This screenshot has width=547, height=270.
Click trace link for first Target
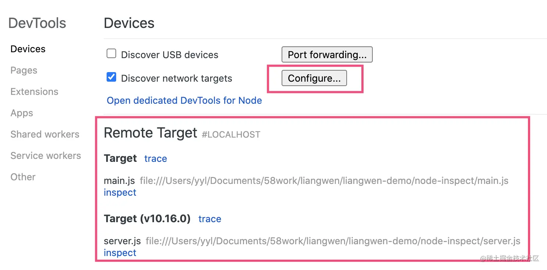click(155, 159)
